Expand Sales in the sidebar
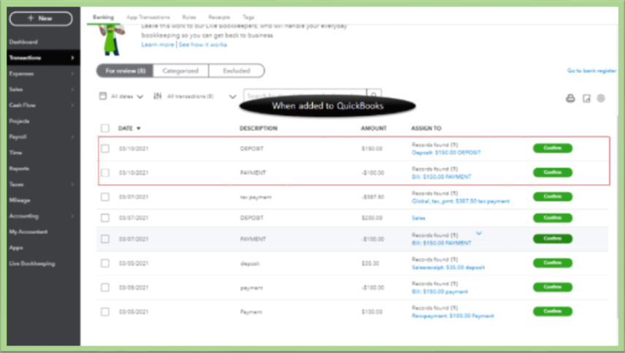 pos(72,89)
